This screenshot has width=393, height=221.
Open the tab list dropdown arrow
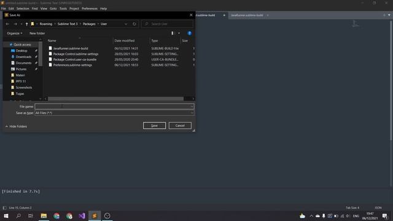pos(389,15)
